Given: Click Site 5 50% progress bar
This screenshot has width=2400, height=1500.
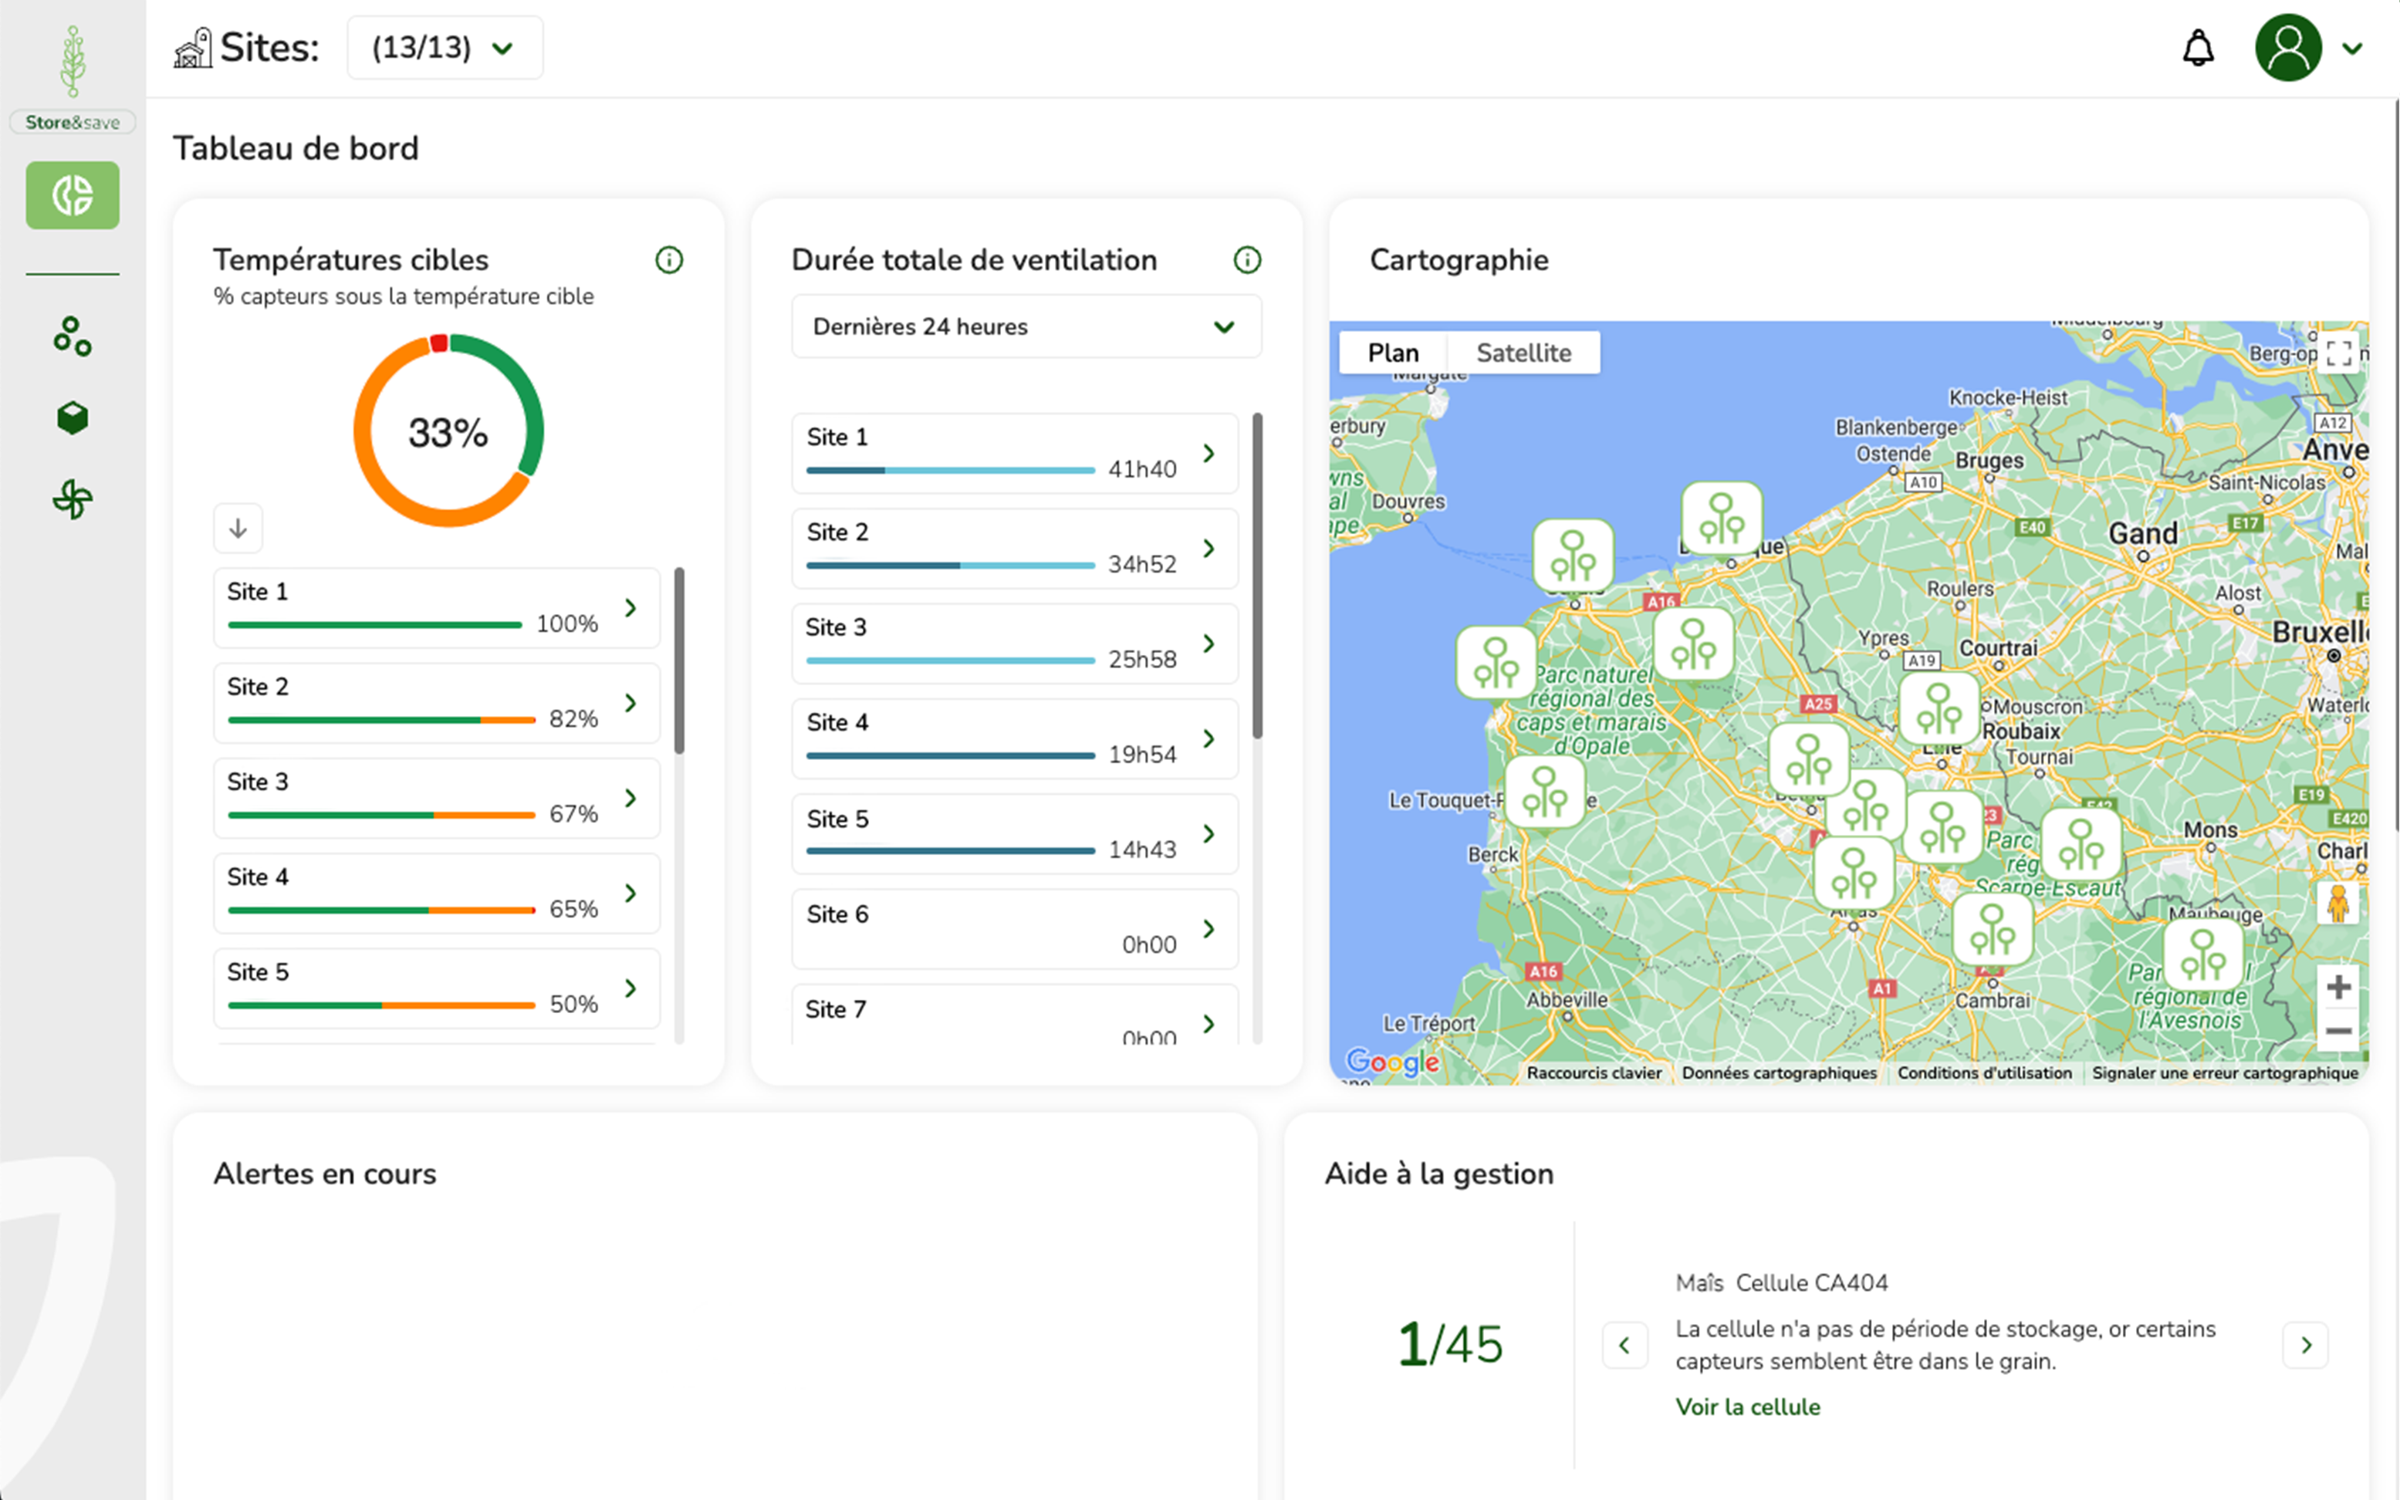Looking at the screenshot, I should coord(382,1006).
